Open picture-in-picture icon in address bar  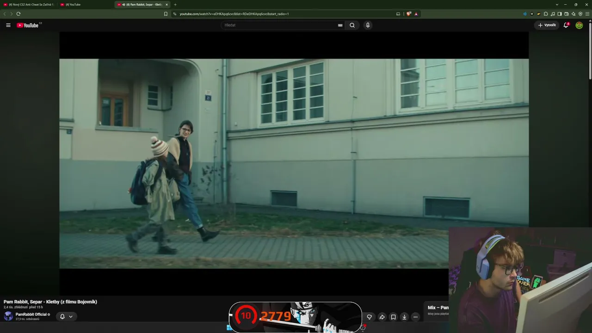tap(398, 14)
